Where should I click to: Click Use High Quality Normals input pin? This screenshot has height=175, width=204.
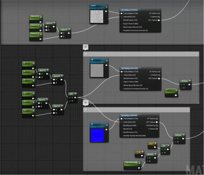(x=121, y=136)
